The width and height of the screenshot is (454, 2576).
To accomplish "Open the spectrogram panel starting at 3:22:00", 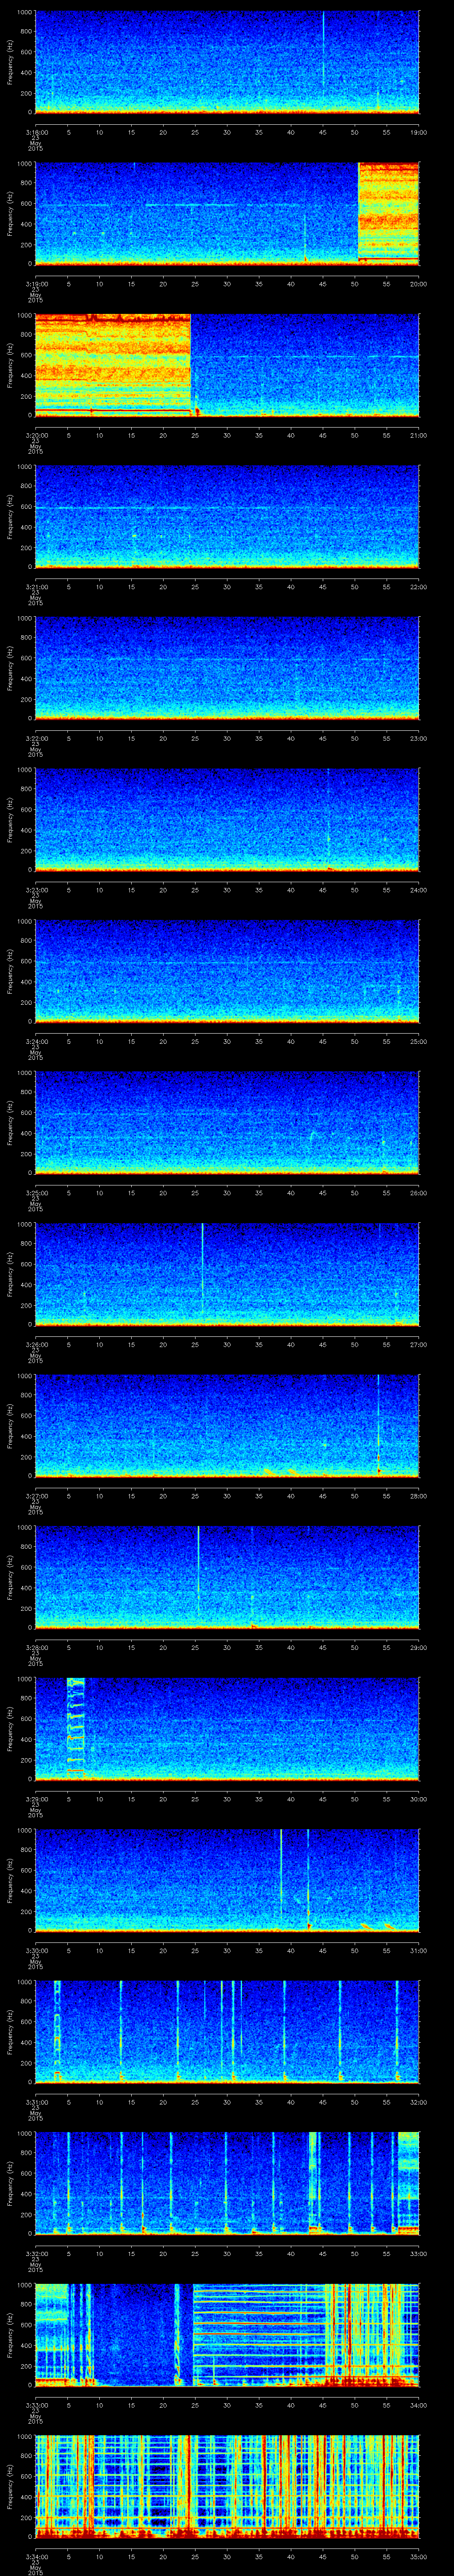I will 227,668.
